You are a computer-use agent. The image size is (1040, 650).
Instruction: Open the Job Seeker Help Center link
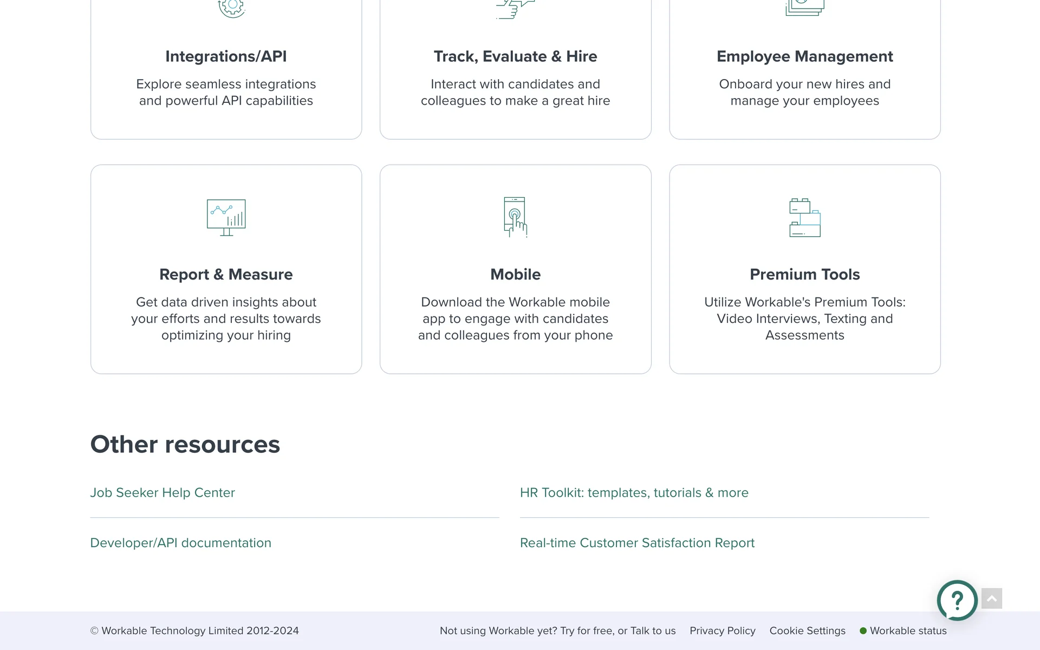(x=162, y=492)
